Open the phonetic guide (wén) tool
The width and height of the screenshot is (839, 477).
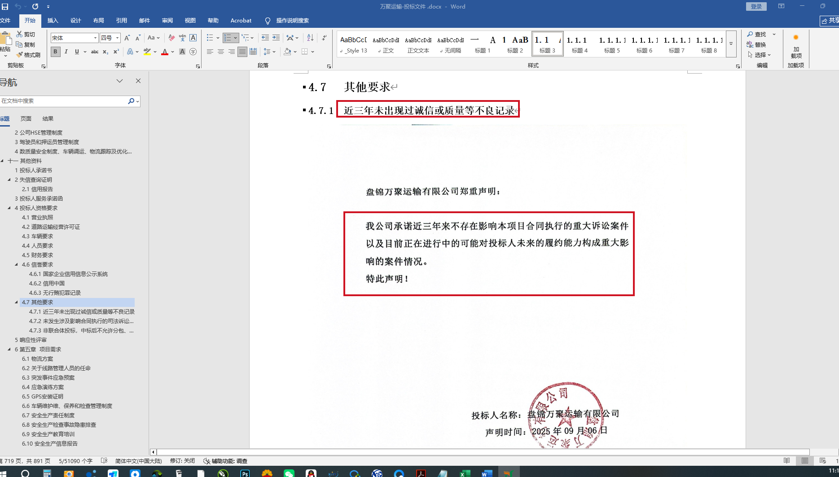click(x=182, y=38)
